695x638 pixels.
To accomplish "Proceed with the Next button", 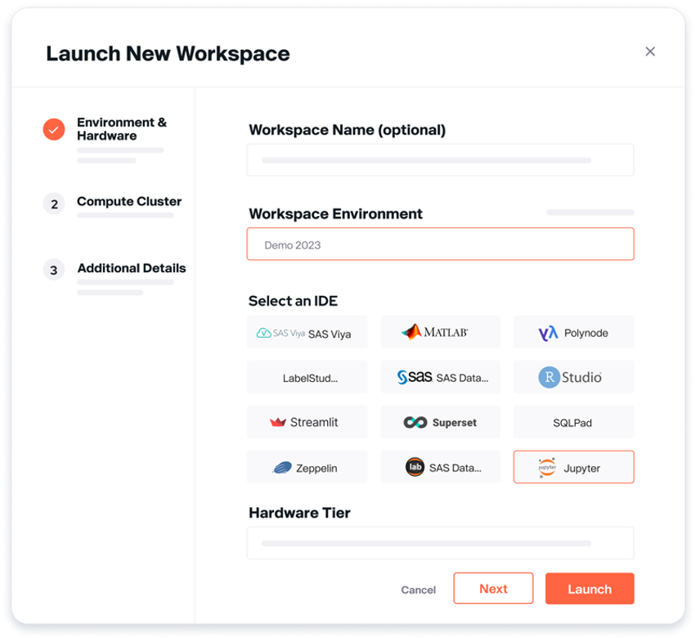I will [x=493, y=588].
